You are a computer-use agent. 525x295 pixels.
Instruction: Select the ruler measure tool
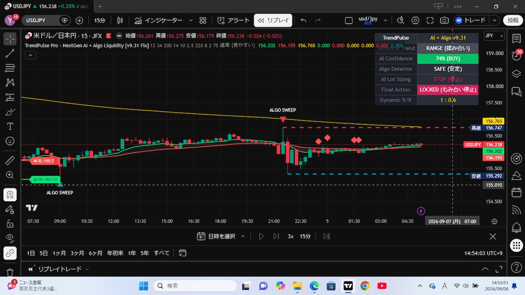coord(10,160)
